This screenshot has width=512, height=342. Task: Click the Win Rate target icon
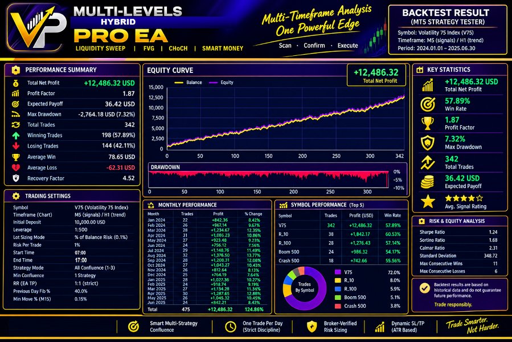pyautogui.click(x=428, y=105)
